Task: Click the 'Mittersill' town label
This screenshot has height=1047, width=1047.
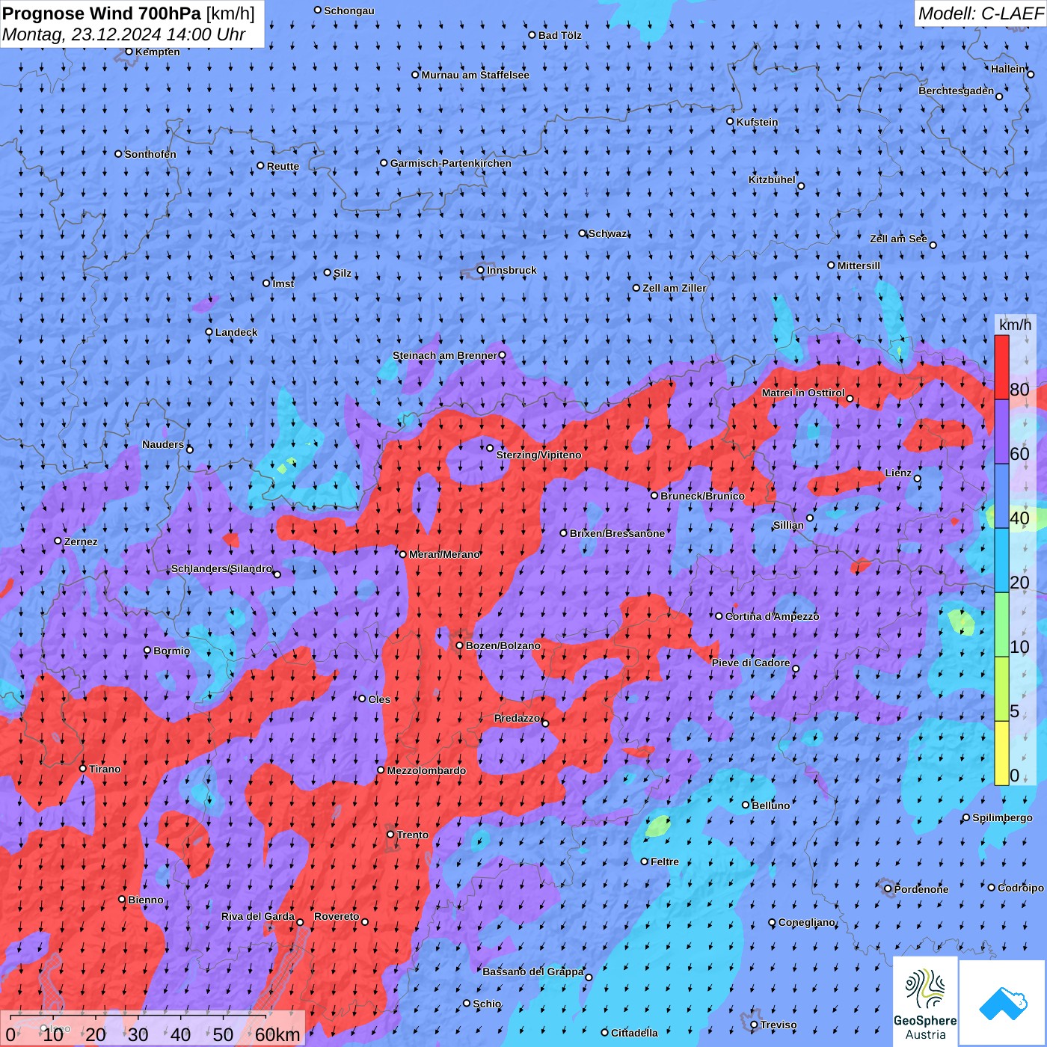Action: pos(859,265)
